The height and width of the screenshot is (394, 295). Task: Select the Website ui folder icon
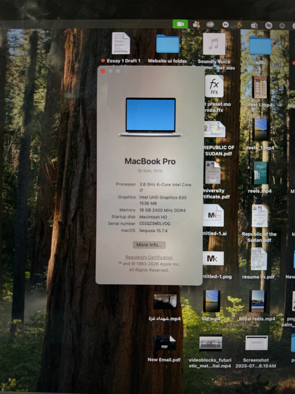tap(168, 44)
